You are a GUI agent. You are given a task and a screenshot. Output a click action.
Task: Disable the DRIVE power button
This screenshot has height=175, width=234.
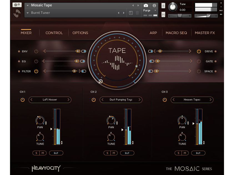(x=199, y=51)
